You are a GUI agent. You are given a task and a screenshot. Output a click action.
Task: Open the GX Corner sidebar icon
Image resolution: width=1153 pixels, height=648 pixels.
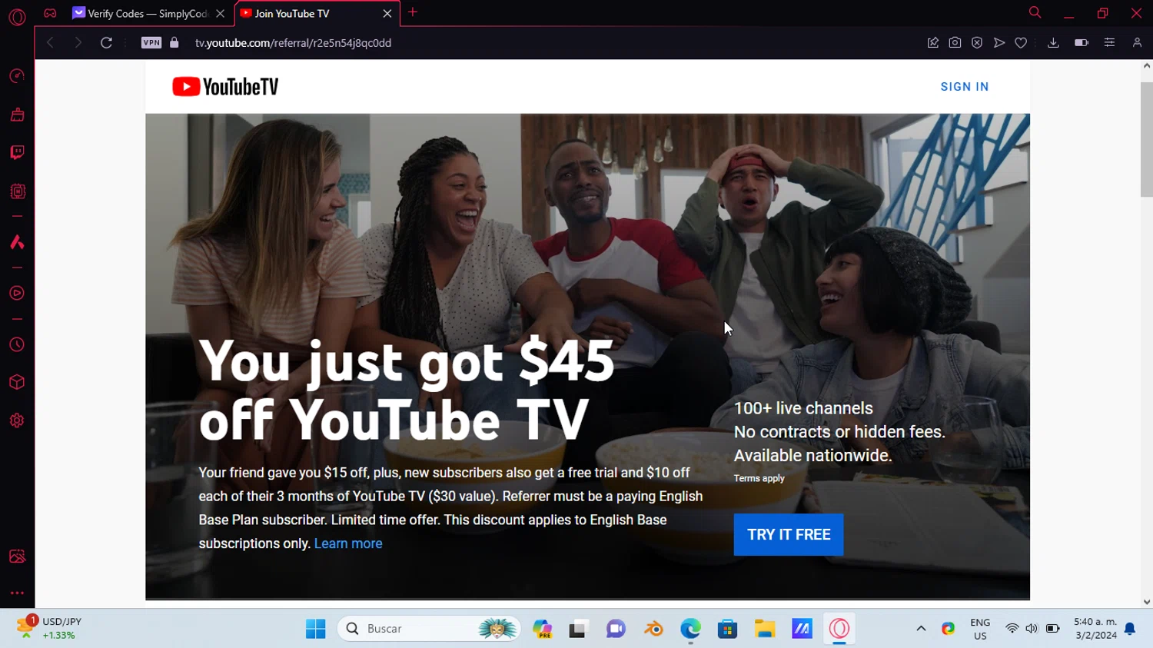point(17,115)
